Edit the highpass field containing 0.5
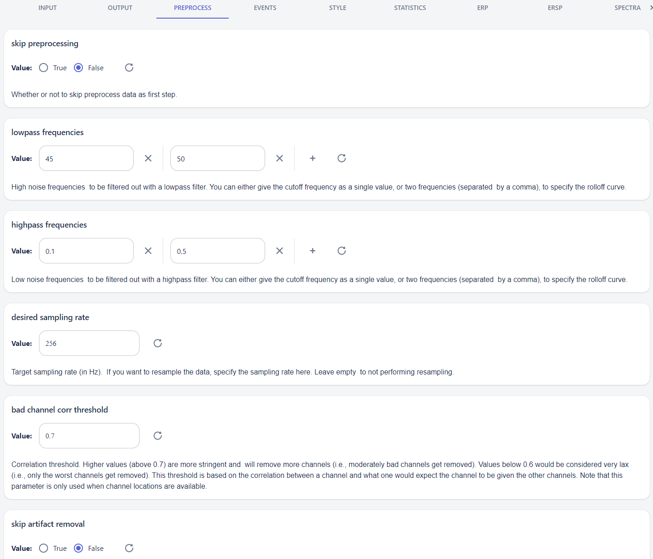The height and width of the screenshot is (559, 653). (x=218, y=251)
